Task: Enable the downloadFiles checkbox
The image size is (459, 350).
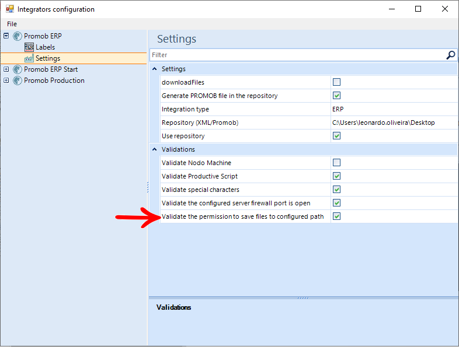Action: tap(336, 82)
